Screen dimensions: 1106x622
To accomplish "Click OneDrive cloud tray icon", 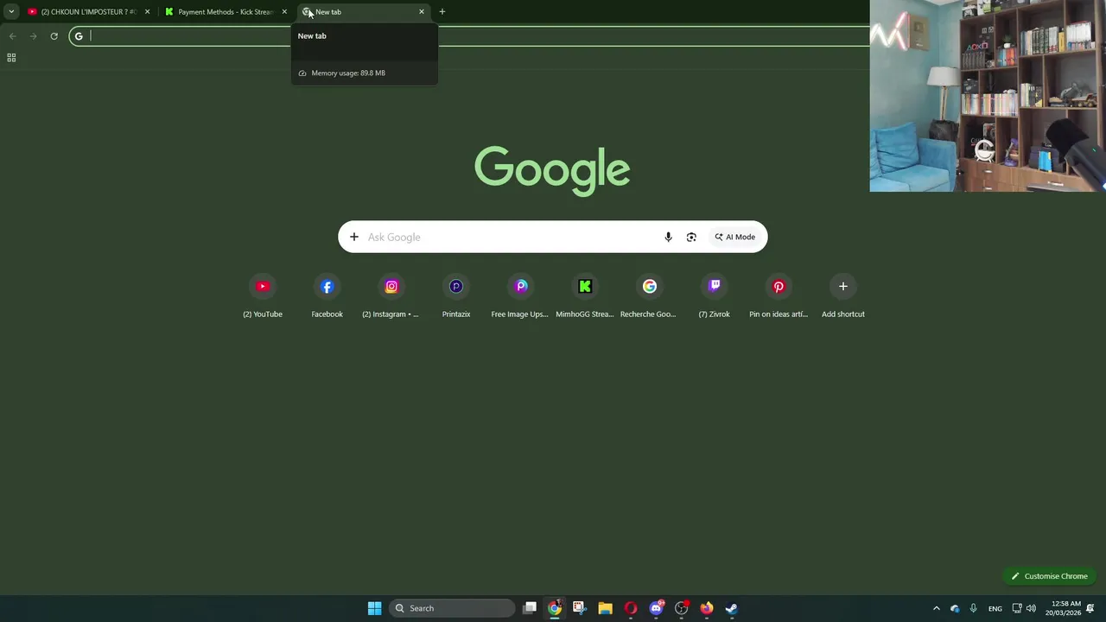I will click(955, 608).
